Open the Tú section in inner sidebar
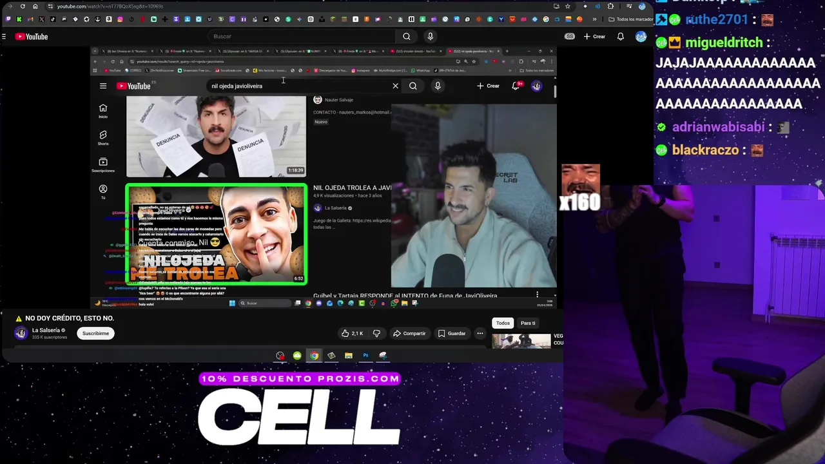 click(x=103, y=191)
